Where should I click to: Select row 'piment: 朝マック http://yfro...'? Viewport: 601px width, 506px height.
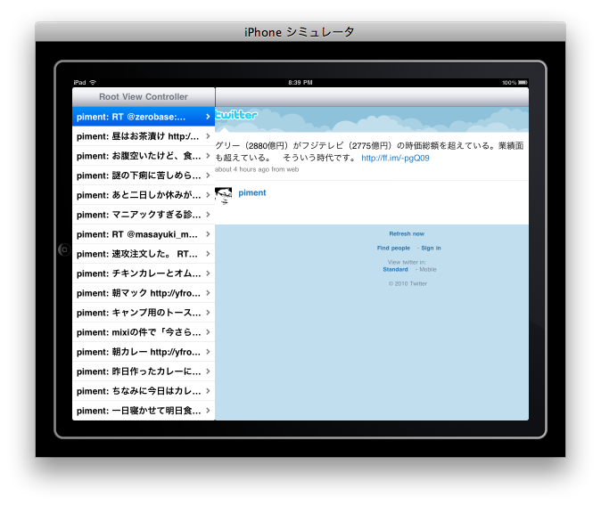(144, 293)
